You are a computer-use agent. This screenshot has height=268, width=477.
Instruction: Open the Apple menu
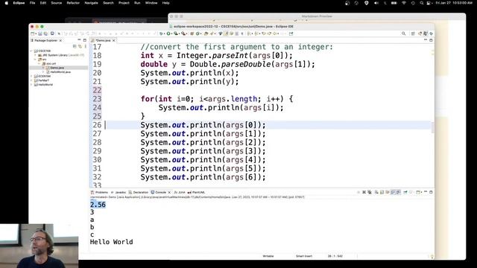coord(7,3)
